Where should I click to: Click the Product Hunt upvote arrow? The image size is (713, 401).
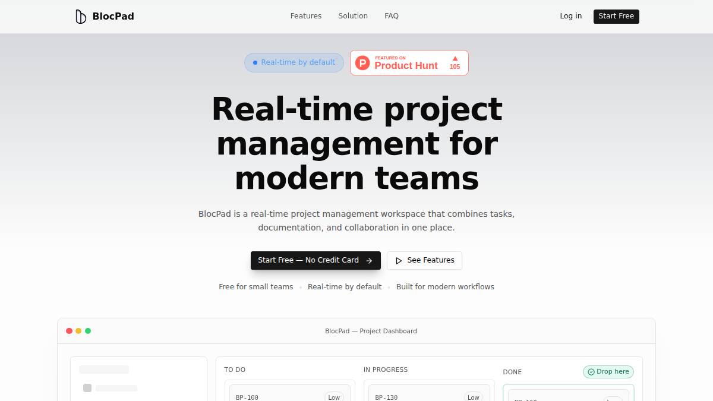[x=455, y=58]
